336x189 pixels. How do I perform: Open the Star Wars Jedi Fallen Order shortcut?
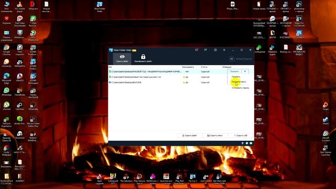(x=219, y=179)
